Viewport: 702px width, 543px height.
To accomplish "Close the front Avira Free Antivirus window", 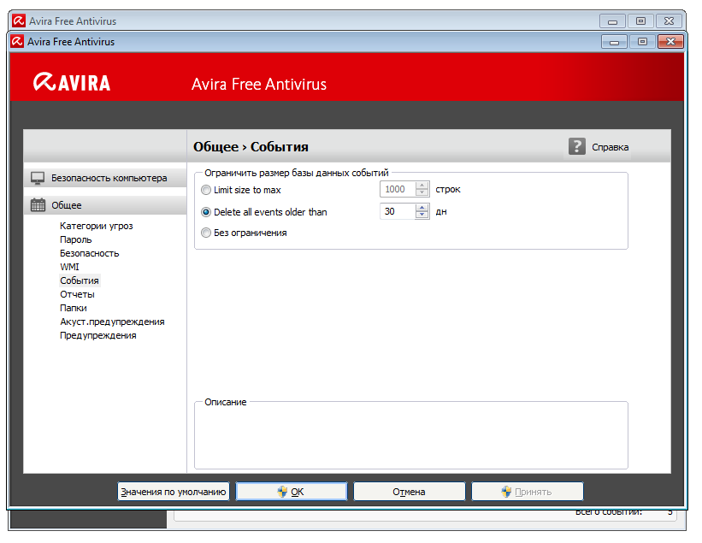I will pyautogui.click(x=670, y=42).
